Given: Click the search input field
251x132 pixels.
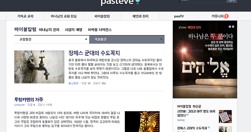Looking at the screenshot, I should 202,1.
